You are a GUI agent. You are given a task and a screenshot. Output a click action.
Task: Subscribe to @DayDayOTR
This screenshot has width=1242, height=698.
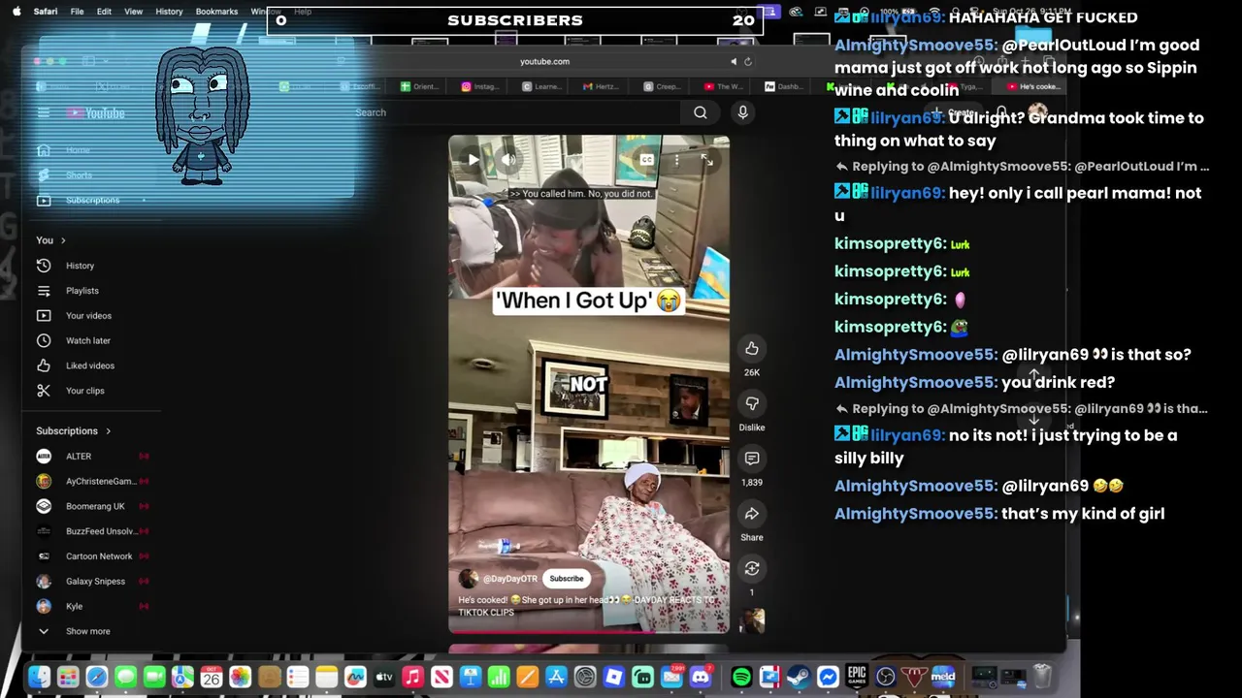(567, 579)
